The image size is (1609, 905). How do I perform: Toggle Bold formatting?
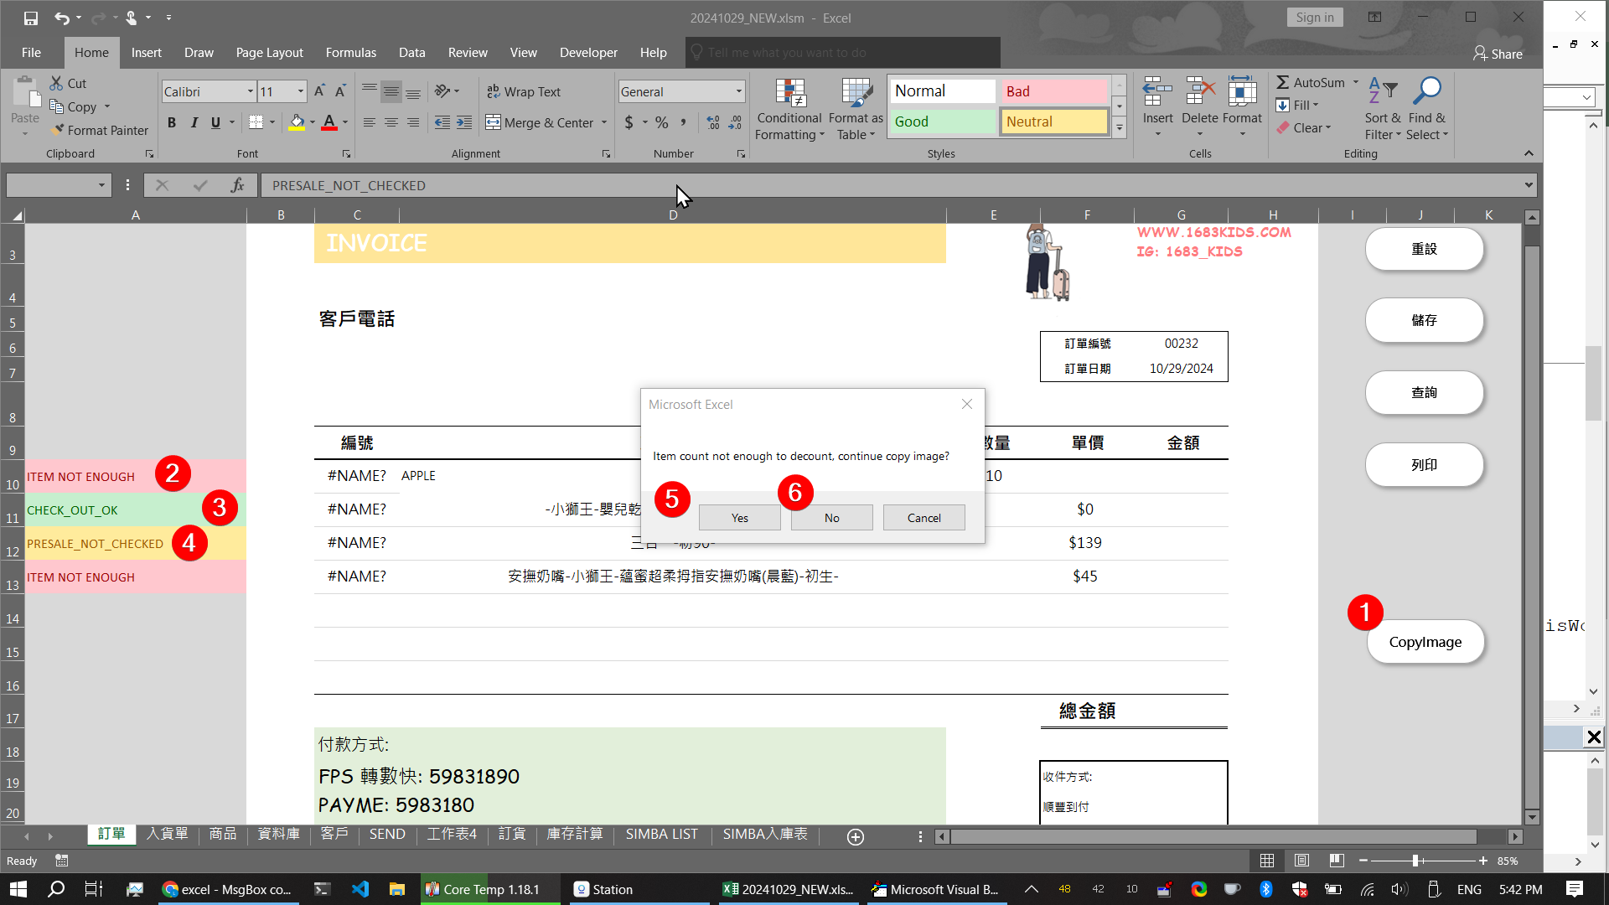tap(172, 122)
